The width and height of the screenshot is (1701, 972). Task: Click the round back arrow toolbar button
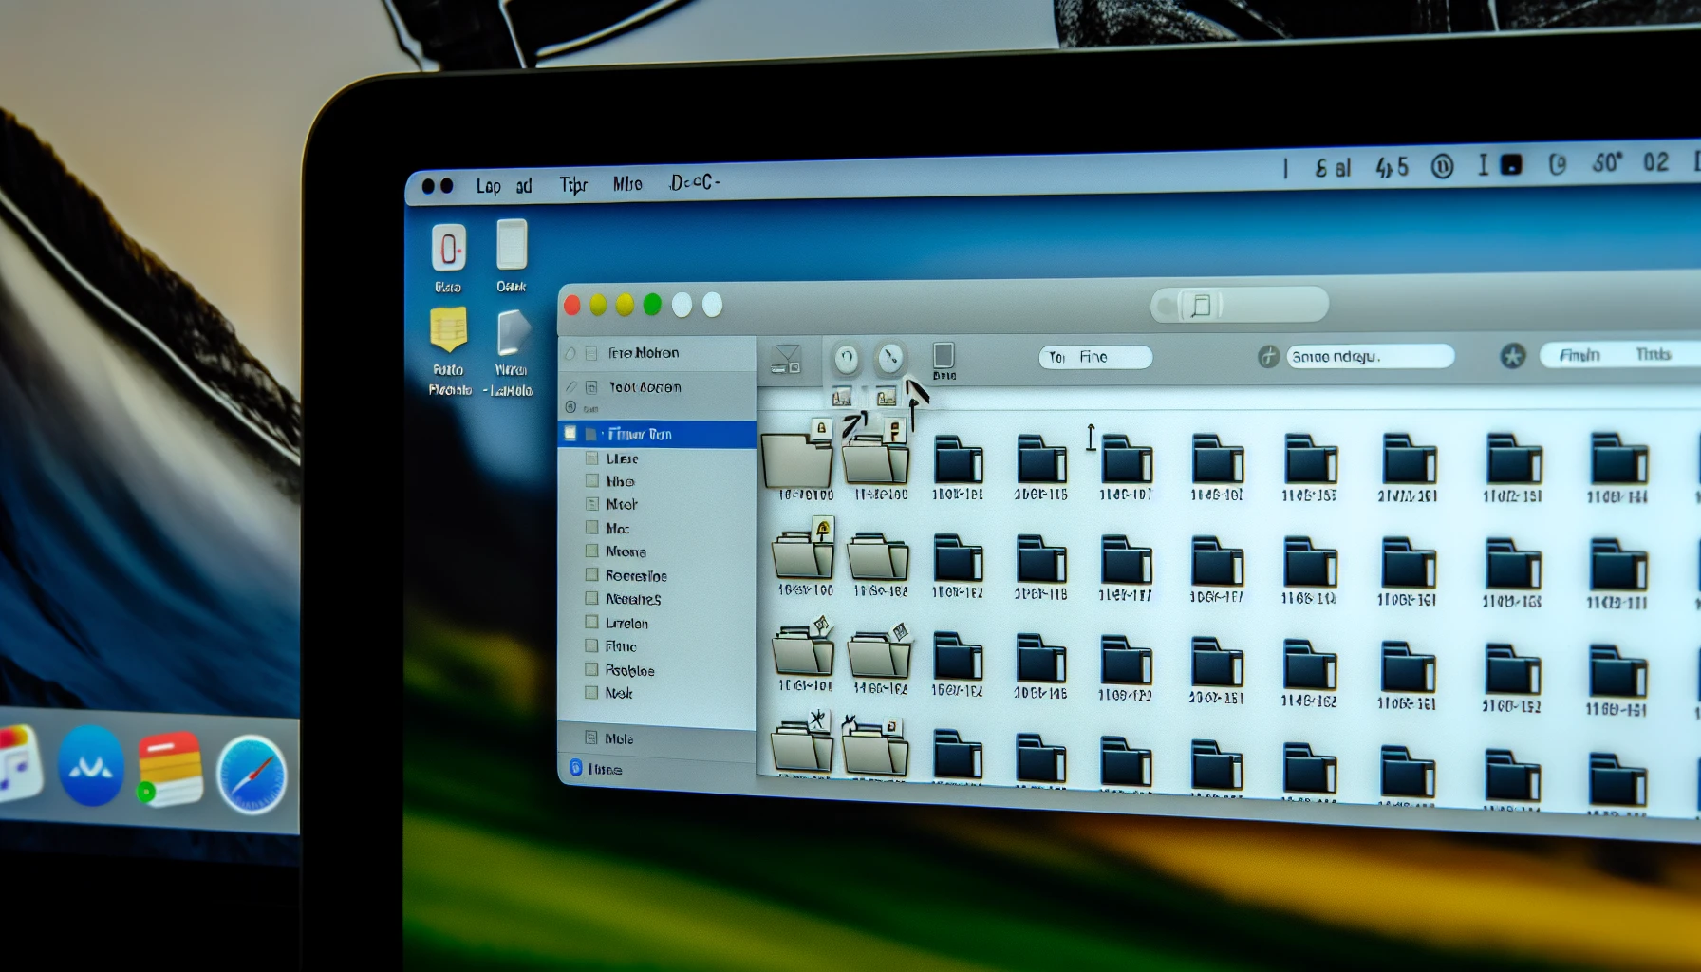(x=846, y=358)
